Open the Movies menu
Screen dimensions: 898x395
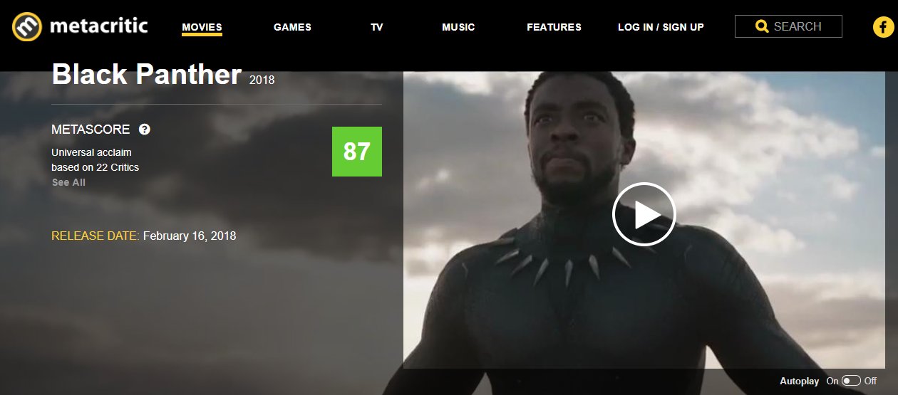coord(202,27)
